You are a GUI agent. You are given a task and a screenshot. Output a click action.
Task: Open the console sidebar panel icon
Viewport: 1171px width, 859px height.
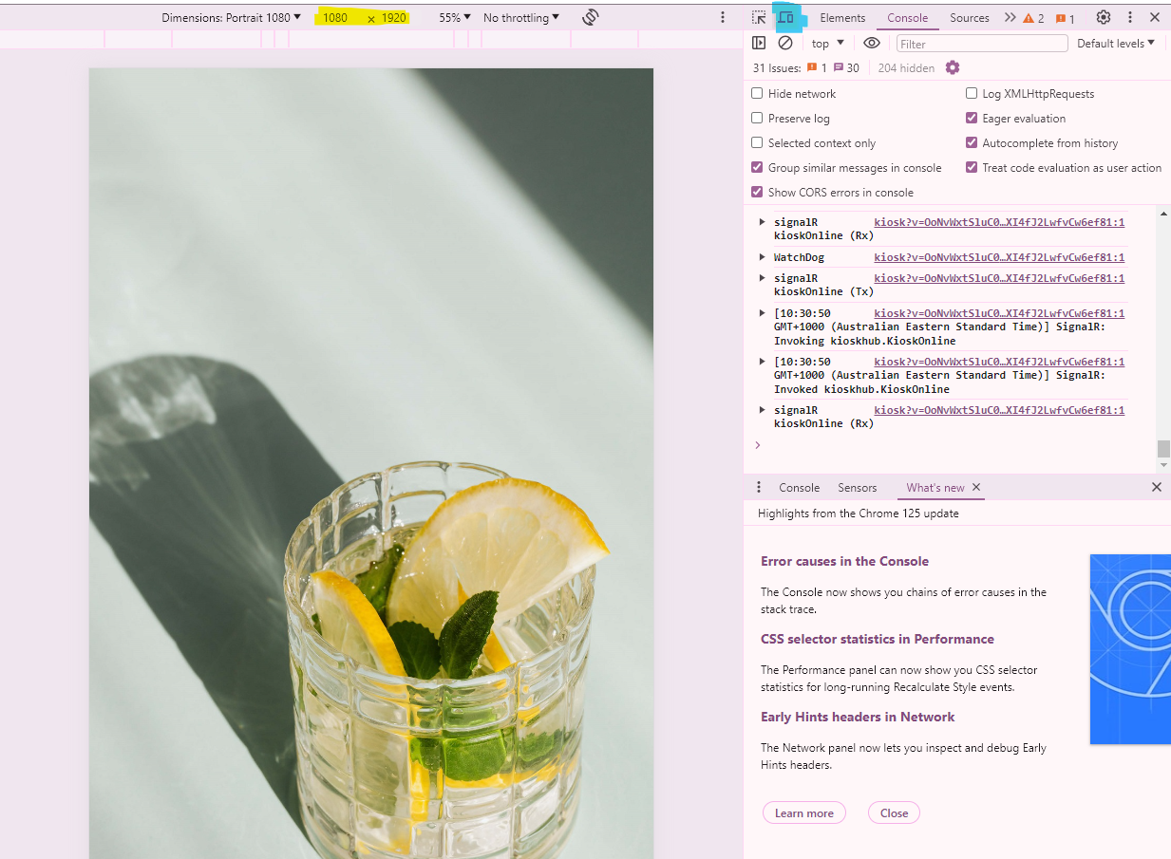click(759, 43)
